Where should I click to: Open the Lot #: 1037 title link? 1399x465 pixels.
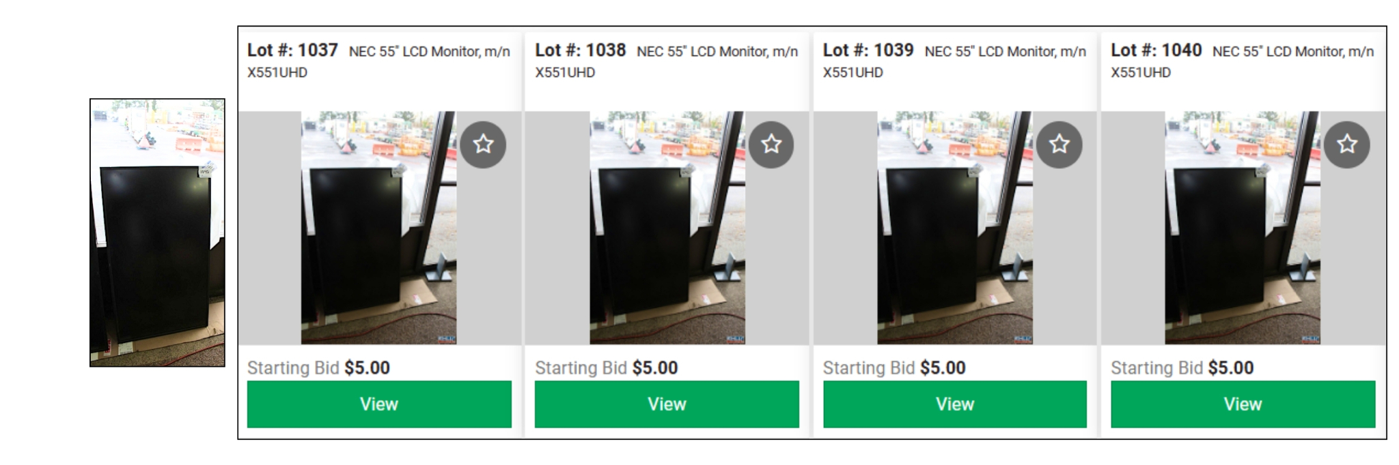point(292,50)
